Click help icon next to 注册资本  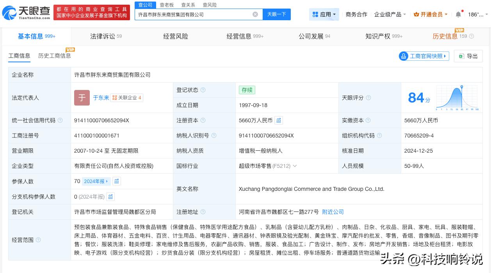click(203, 120)
